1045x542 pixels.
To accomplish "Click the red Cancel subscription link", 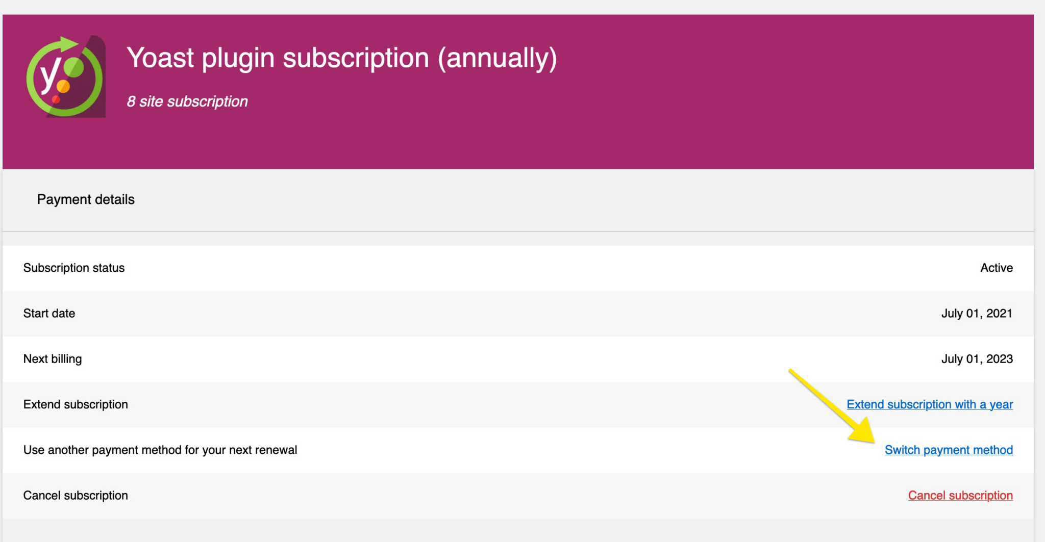I will [960, 495].
